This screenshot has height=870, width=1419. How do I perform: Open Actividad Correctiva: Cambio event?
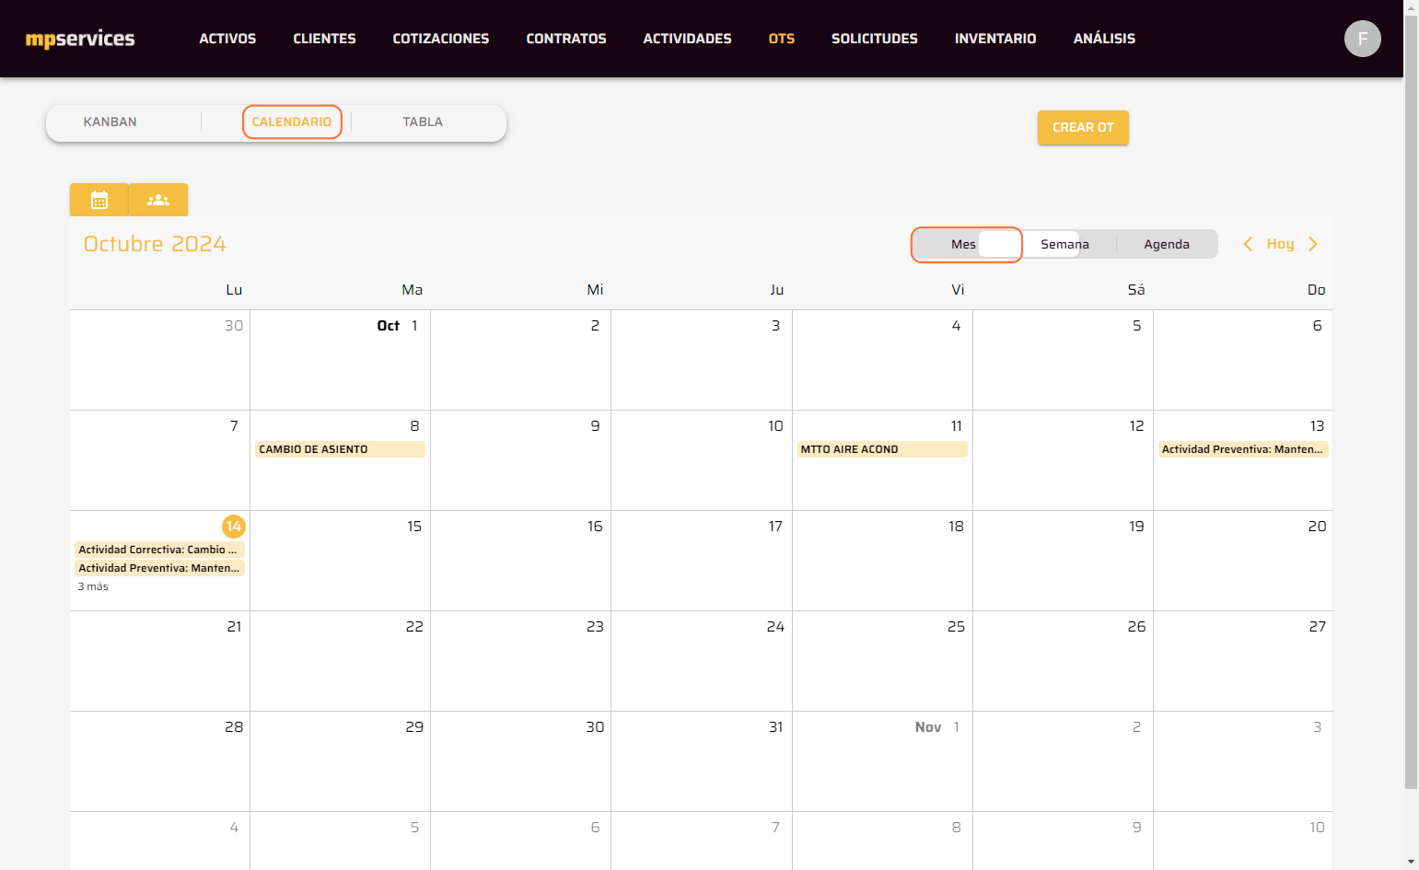coord(159,550)
